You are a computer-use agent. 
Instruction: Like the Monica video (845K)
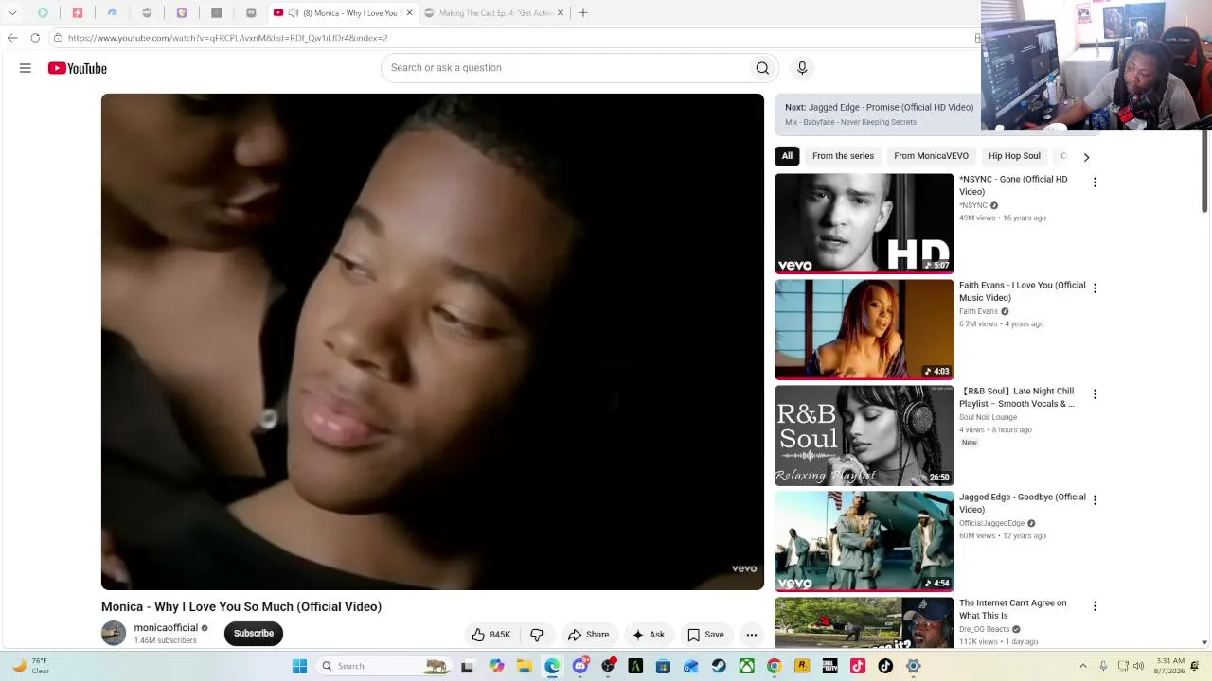tap(491, 635)
